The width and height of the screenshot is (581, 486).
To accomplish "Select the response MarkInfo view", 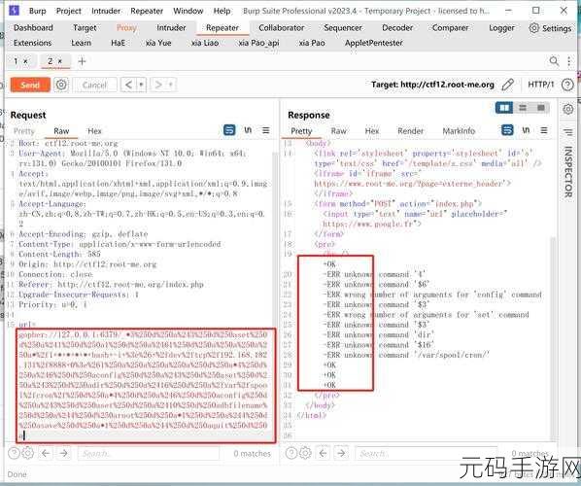I will [x=459, y=131].
